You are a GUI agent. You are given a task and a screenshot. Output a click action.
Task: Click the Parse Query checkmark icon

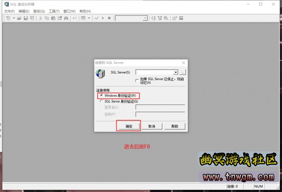[x=97, y=18]
